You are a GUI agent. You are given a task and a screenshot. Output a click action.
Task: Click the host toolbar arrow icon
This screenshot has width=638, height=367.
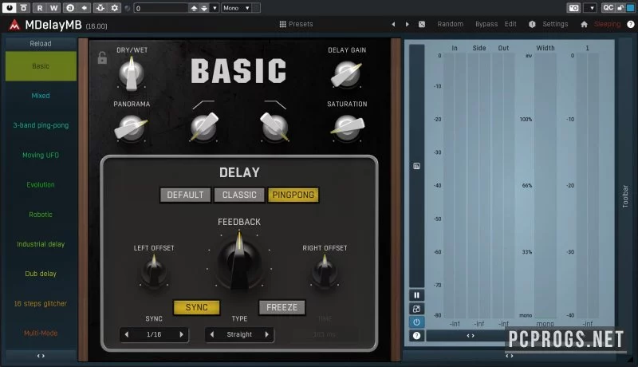(84, 8)
